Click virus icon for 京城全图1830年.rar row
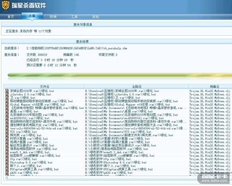The height and width of the screenshot is (186, 232). coord(7,91)
